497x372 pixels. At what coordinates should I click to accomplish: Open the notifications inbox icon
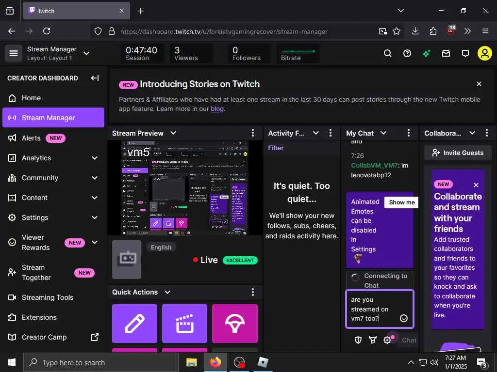click(x=446, y=53)
